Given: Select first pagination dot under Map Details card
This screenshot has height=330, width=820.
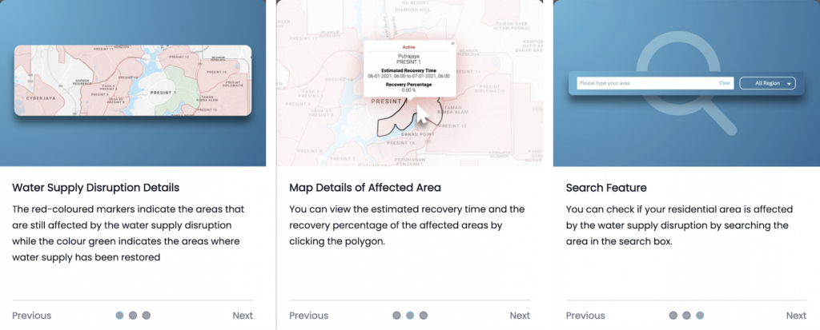Looking at the screenshot, I should point(396,316).
